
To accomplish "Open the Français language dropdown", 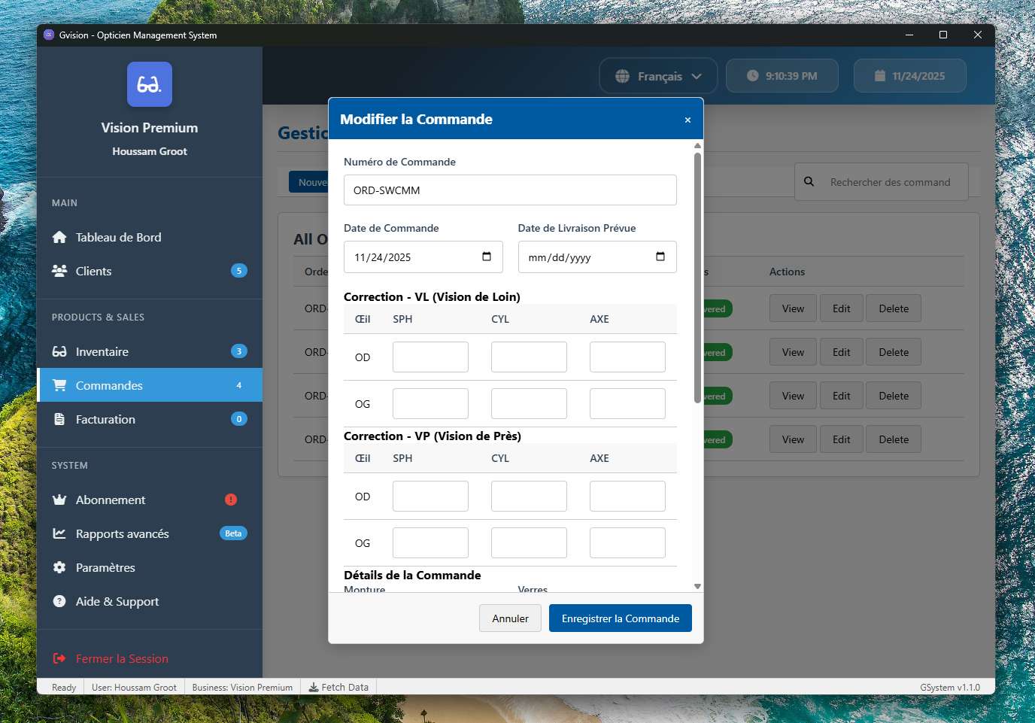I will (657, 75).
